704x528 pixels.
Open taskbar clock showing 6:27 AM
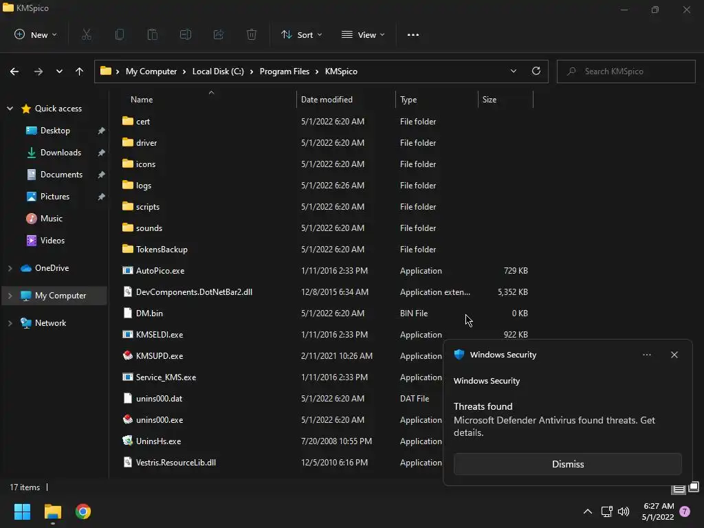(658, 511)
